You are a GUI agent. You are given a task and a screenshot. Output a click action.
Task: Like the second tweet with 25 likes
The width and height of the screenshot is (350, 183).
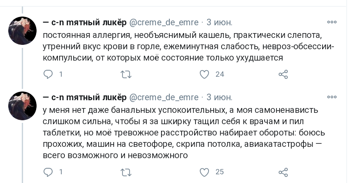(x=204, y=172)
